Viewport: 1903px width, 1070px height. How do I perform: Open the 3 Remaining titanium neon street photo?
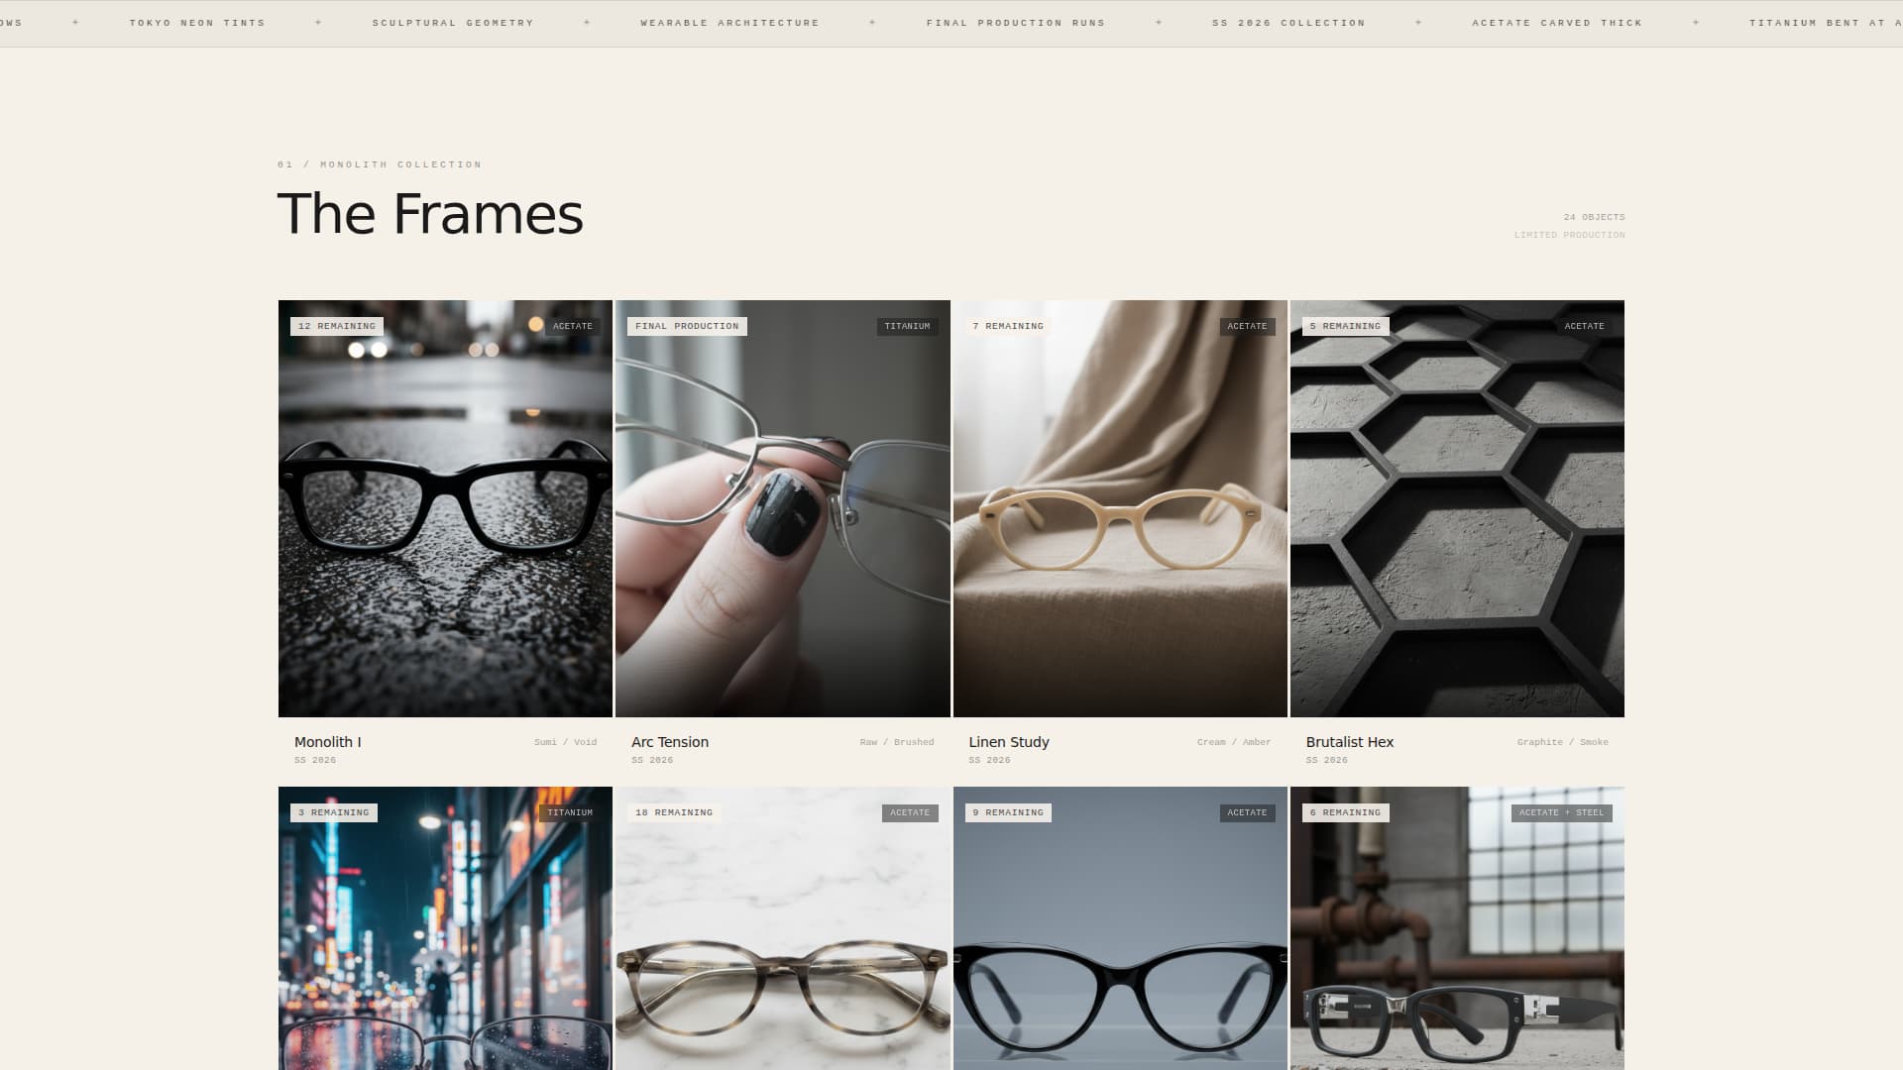(x=445, y=928)
